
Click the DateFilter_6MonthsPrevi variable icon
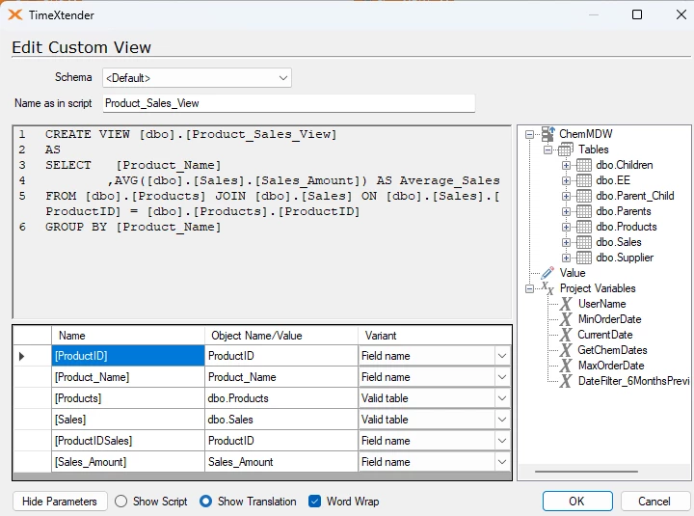566,381
